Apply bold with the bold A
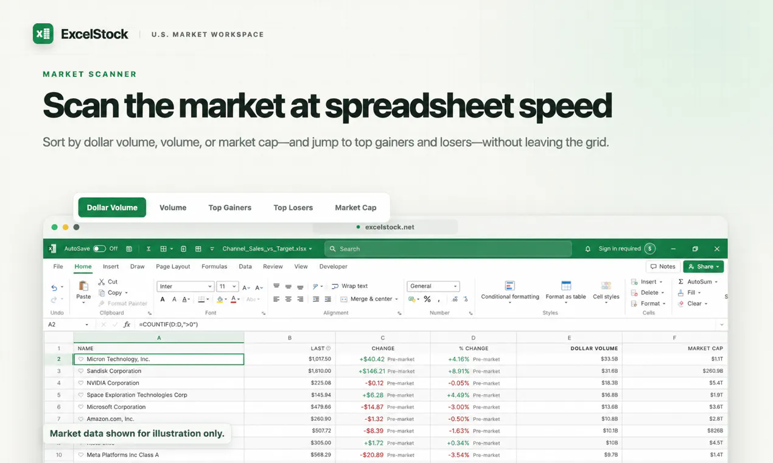Viewport: 773px width, 463px height. pos(163,299)
